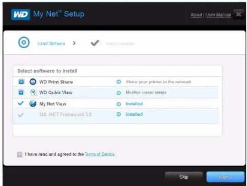Viewport: 247px width, 186px height.
Task: Click the My Net View globe icon
Action: [x=33, y=103]
